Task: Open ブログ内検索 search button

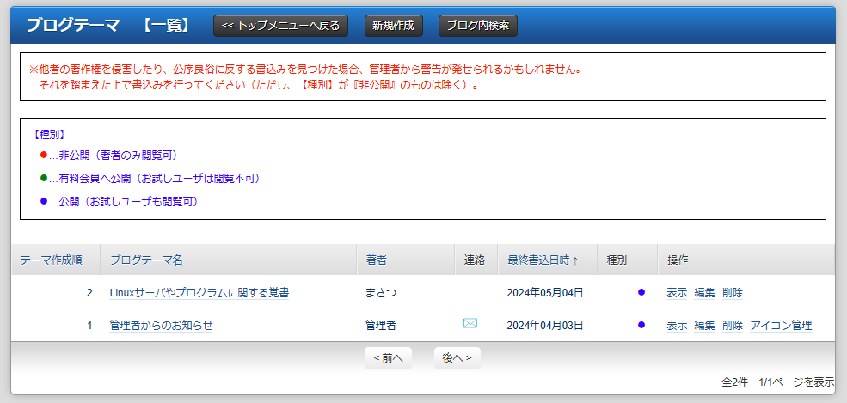Action: click(x=477, y=26)
